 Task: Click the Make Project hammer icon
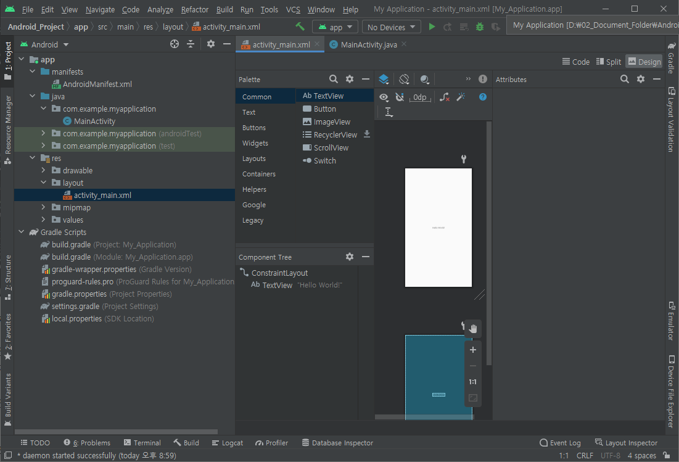[300, 27]
